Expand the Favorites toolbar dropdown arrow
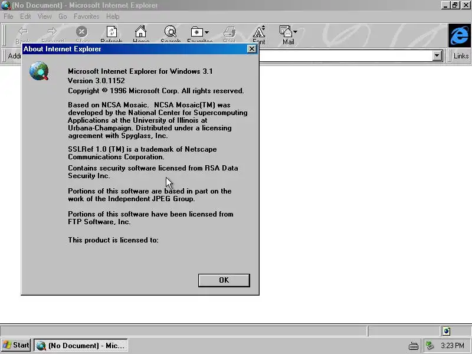The image size is (472, 354). [207, 32]
